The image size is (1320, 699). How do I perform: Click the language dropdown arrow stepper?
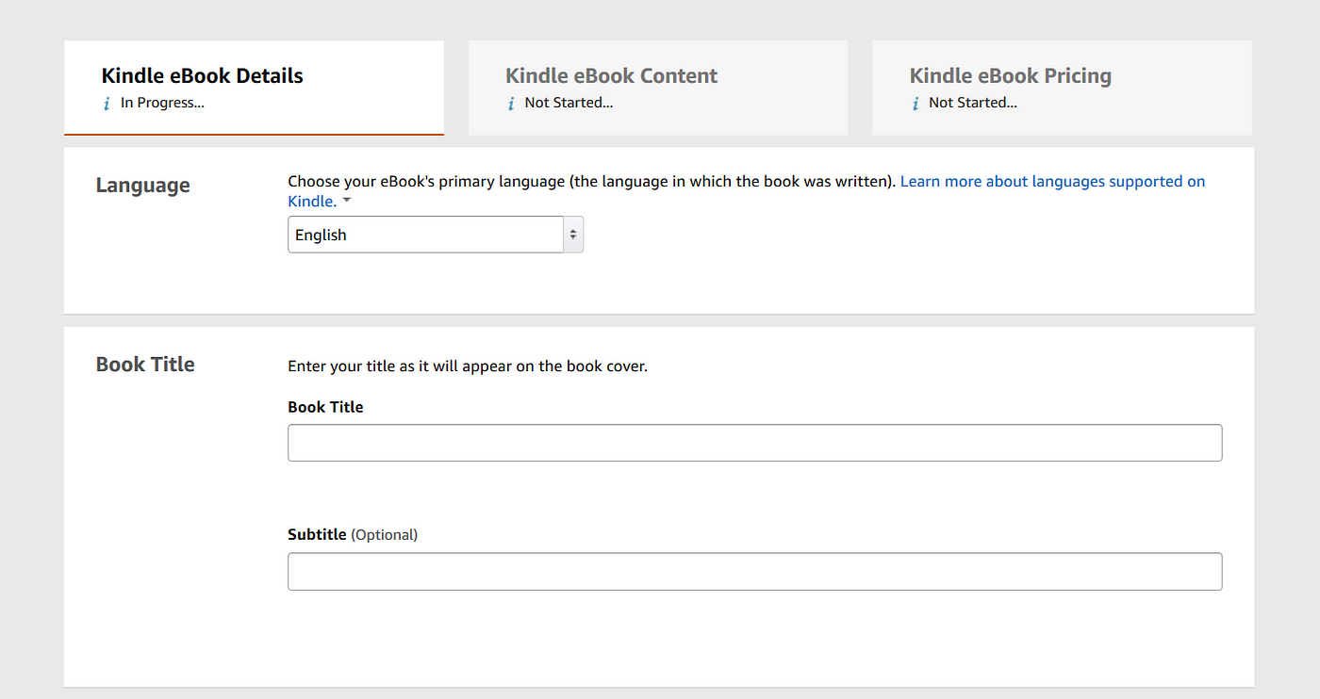pyautogui.click(x=573, y=235)
